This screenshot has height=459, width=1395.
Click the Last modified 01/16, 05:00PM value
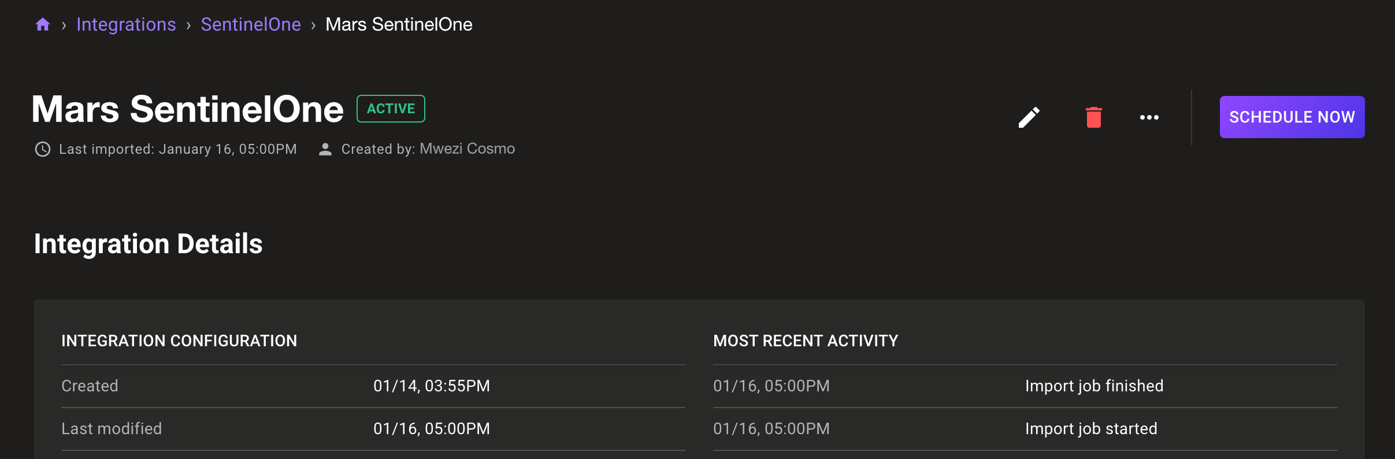tap(431, 429)
